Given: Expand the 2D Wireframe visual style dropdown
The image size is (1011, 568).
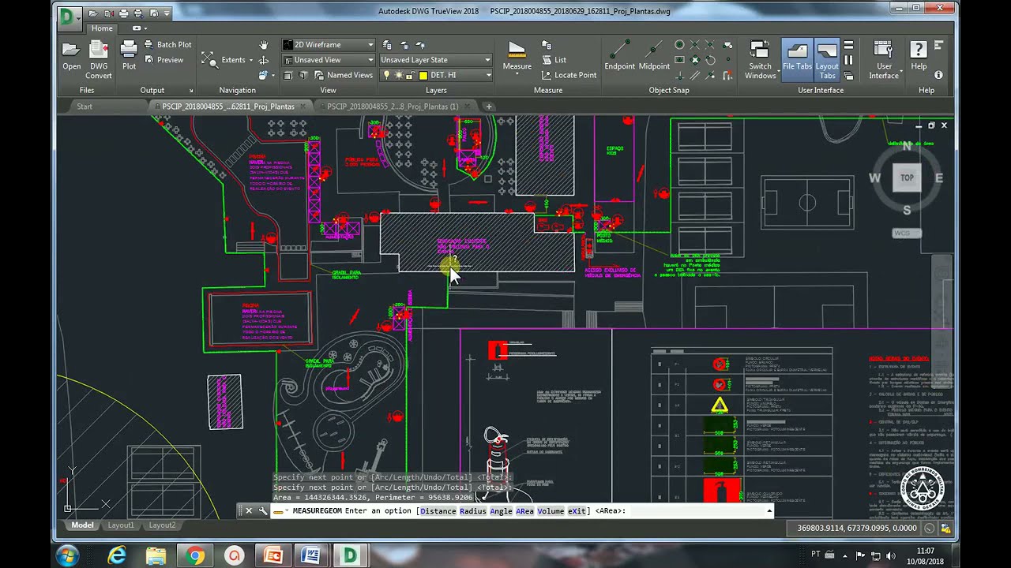Looking at the screenshot, I should tap(329, 45).
